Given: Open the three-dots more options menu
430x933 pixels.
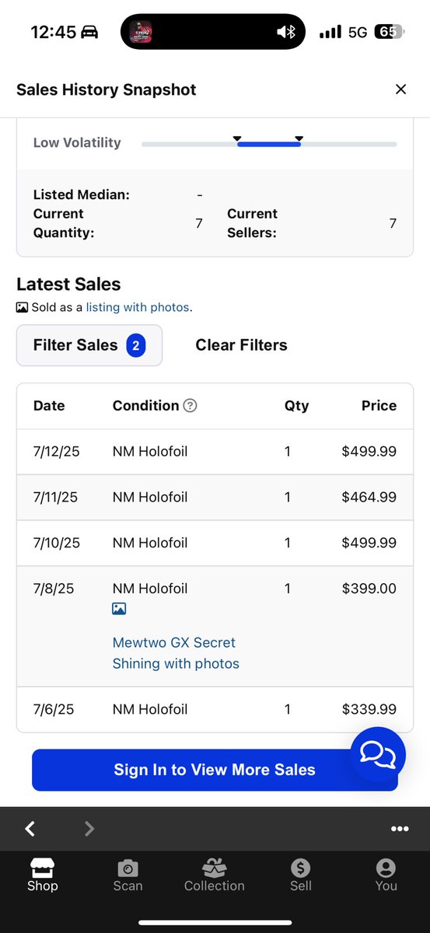Looking at the screenshot, I should tap(400, 829).
